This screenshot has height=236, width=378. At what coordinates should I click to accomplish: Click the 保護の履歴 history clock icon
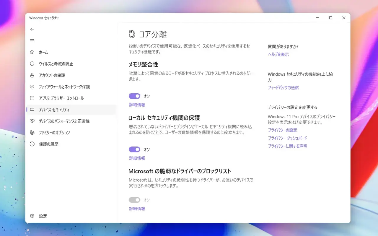pyautogui.click(x=32, y=144)
